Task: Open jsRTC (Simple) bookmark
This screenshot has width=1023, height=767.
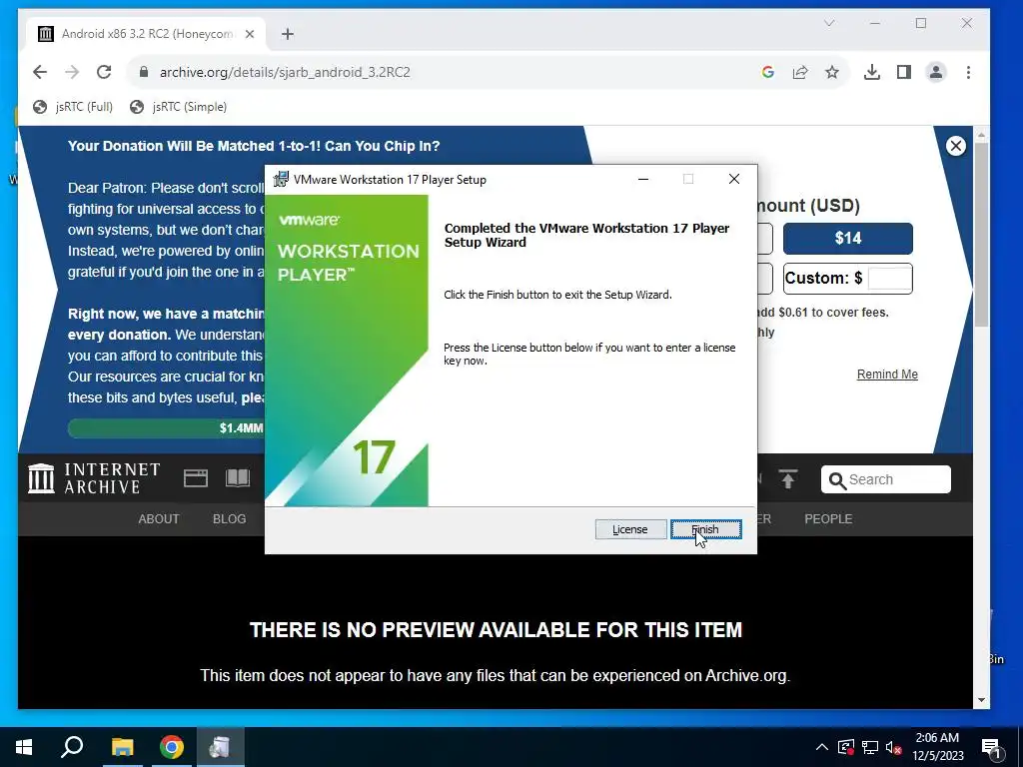Action: pyautogui.click(x=178, y=106)
